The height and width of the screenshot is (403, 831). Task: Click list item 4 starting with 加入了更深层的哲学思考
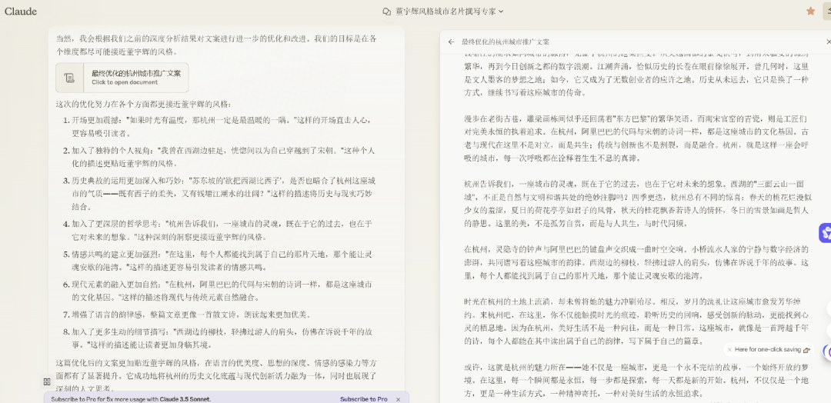tap(222, 230)
